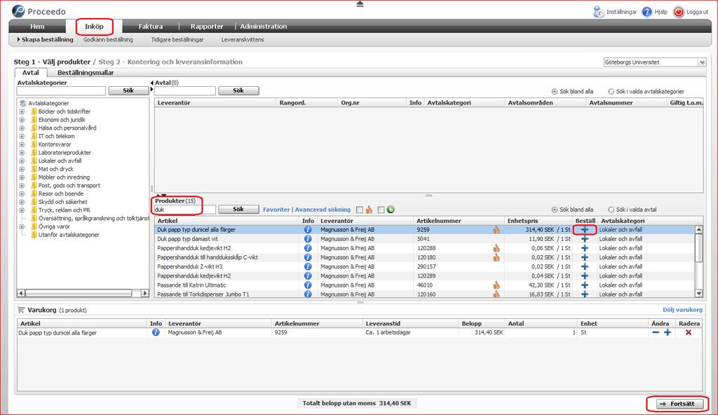Increase quantity with plus icon in Varukorg
Screen dimensions: 718x415
(668, 332)
